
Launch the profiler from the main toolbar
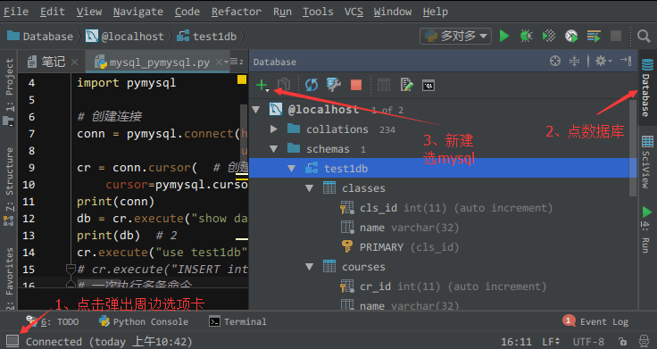click(x=571, y=36)
